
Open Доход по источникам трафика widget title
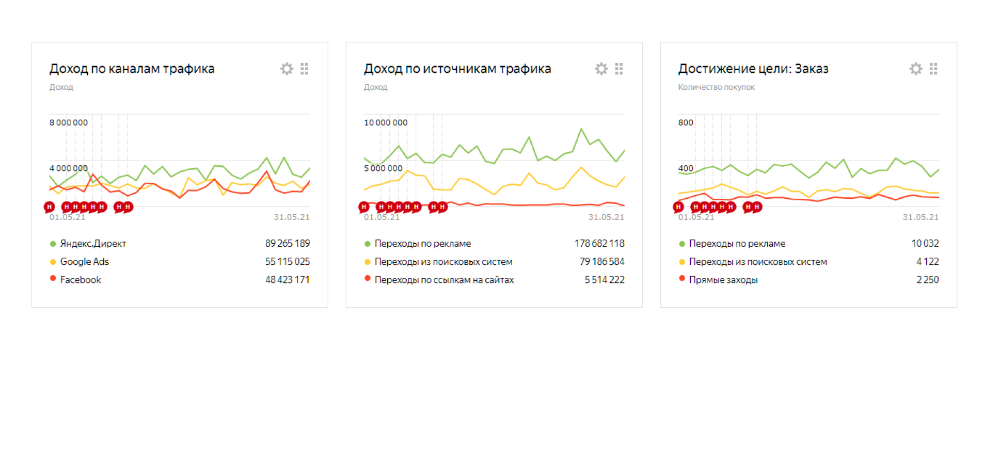[457, 69]
